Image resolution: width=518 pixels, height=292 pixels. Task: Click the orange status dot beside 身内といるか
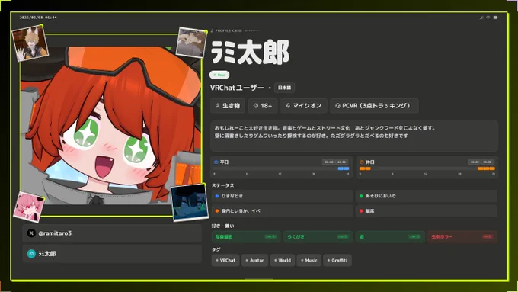click(x=217, y=211)
